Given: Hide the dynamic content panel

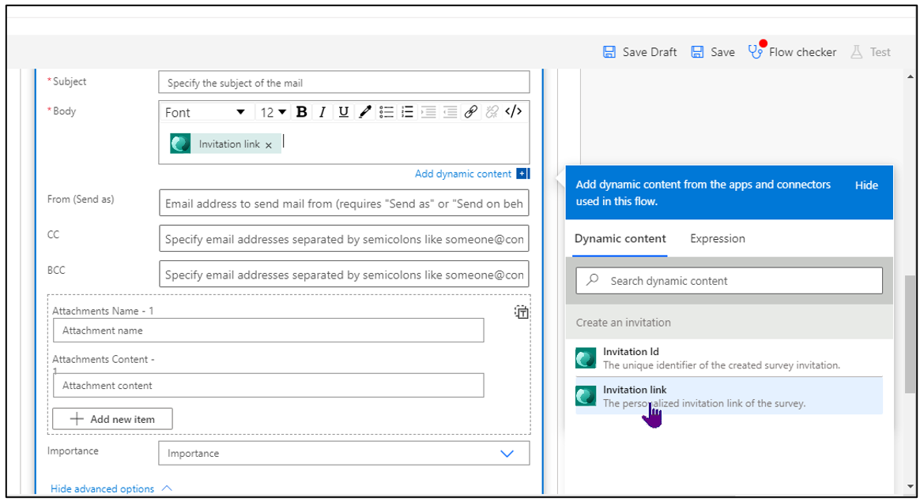Looking at the screenshot, I should (866, 185).
